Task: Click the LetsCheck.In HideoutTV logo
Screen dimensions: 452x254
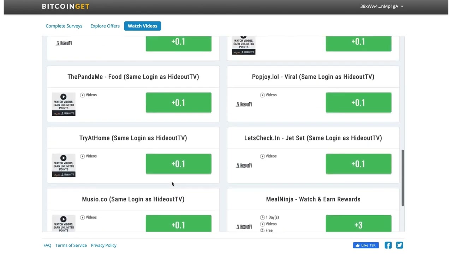Action: [244, 165]
